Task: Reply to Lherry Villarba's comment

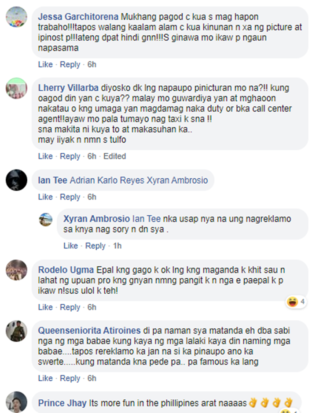Action: point(70,156)
